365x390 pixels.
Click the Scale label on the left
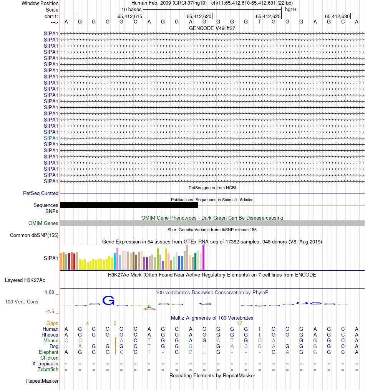coord(52,10)
